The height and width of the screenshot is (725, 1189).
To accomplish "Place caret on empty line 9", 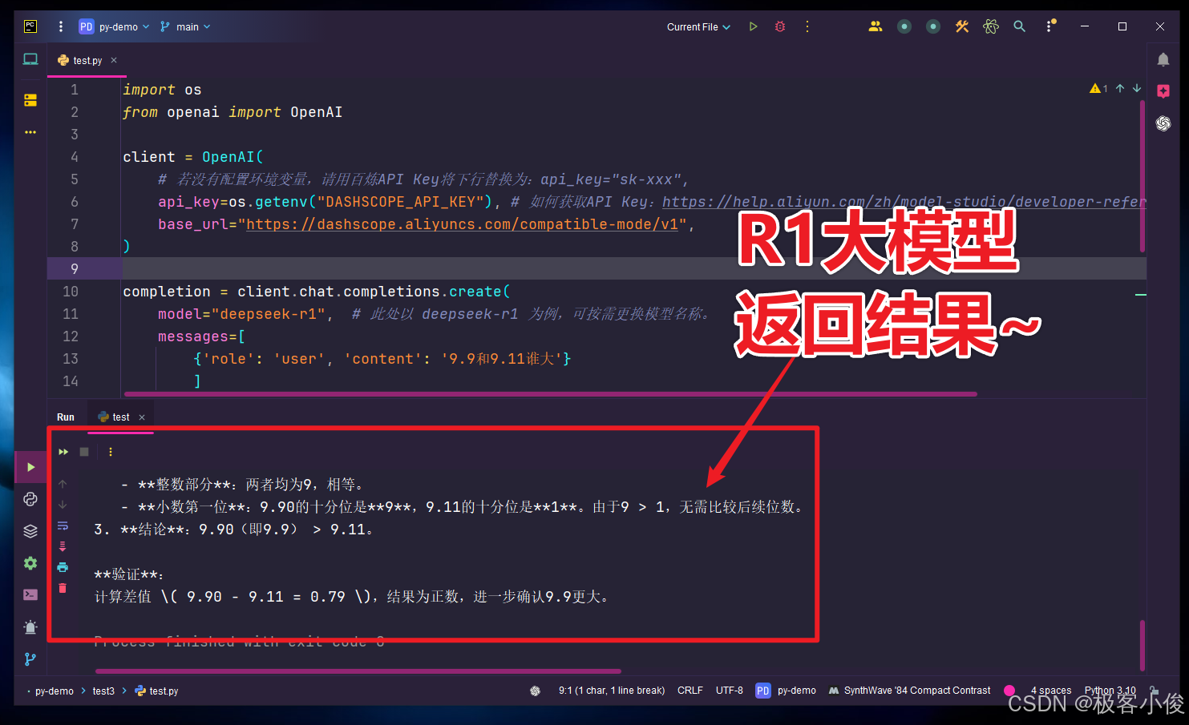I will pyautogui.click(x=633, y=268).
